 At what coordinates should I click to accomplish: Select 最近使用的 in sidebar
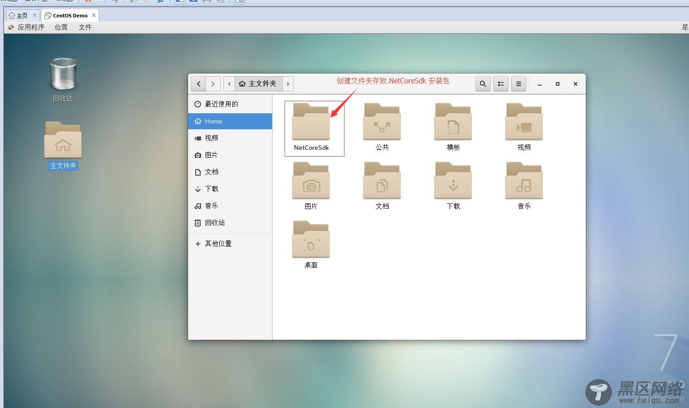(x=230, y=104)
